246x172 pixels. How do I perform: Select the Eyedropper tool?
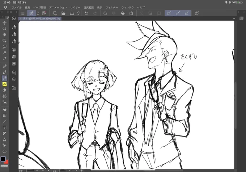coord(5,58)
